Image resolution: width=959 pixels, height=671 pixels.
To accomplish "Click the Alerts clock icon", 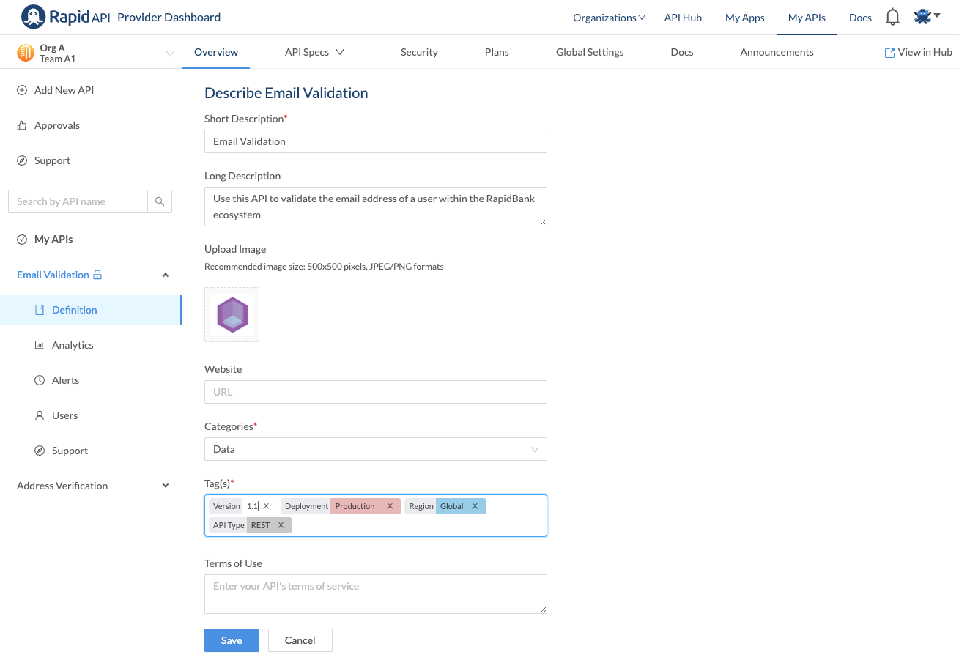I will point(40,380).
